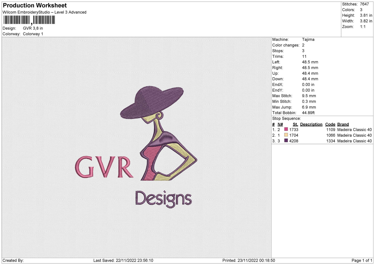Viewport: 375px width, 265px height.
Task: Click the Colors value 3
Action: pos(361,10)
